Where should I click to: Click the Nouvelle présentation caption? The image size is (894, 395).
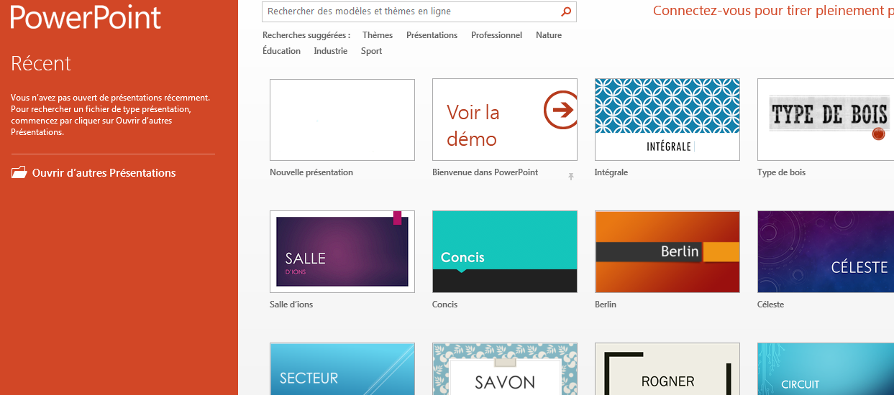pyautogui.click(x=311, y=172)
